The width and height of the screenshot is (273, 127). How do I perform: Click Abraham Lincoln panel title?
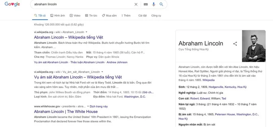pyautogui.click(x=201, y=43)
